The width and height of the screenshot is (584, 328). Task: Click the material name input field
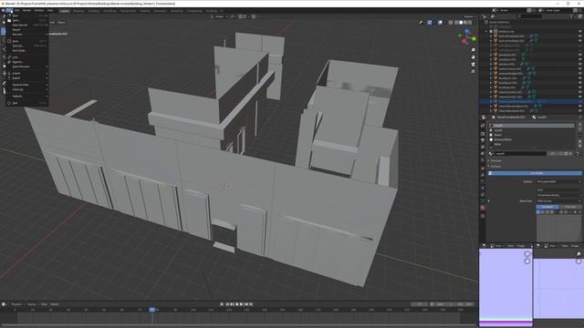tap(521, 154)
